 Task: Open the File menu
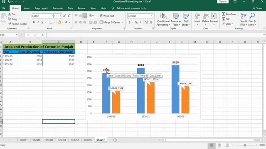pyautogui.click(x=3, y=8)
